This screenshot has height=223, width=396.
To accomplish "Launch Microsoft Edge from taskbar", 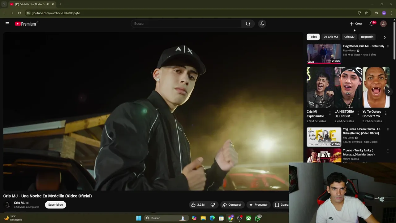I will click(212, 218).
